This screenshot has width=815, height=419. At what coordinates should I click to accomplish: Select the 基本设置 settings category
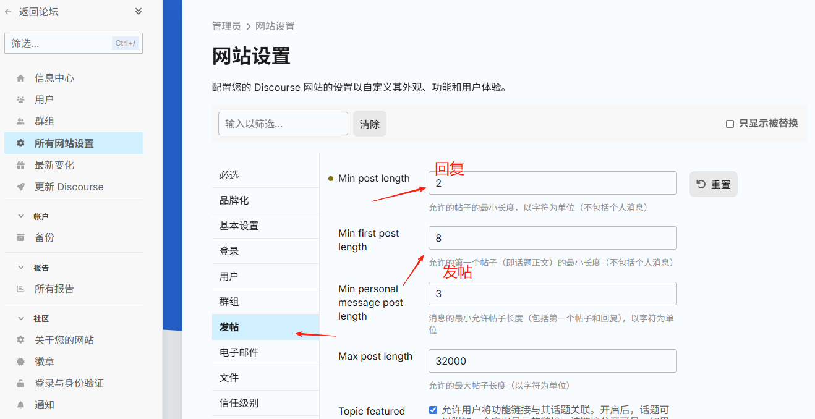coord(265,226)
